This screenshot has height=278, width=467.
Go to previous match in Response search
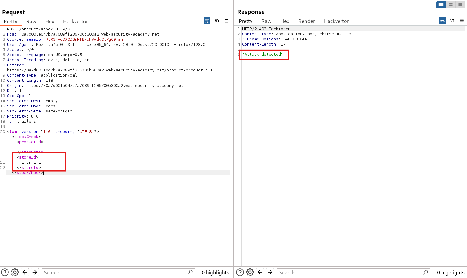(x=260, y=272)
